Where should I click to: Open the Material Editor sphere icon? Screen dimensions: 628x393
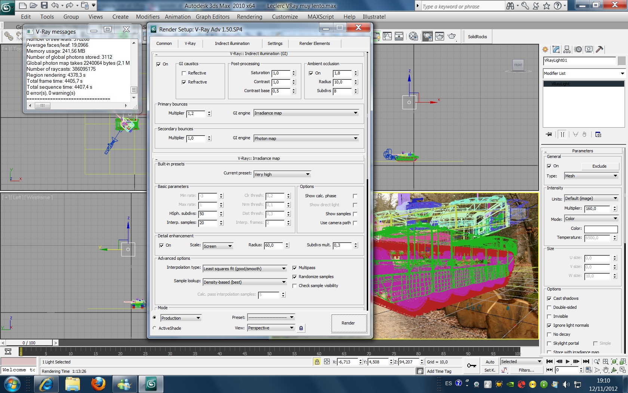(413, 36)
